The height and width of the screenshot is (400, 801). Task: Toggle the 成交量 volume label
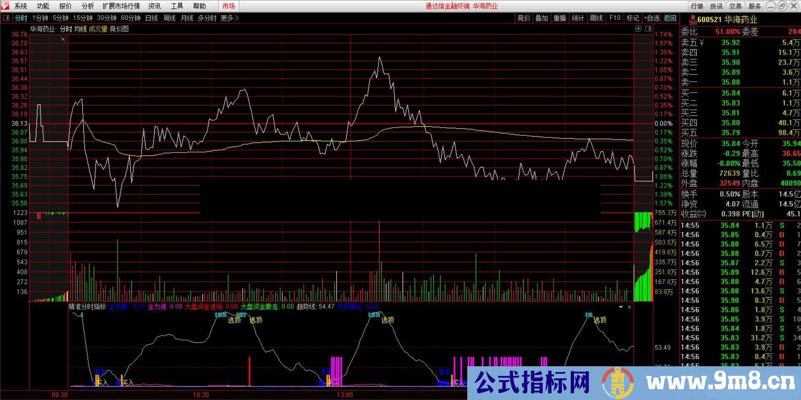[98, 29]
